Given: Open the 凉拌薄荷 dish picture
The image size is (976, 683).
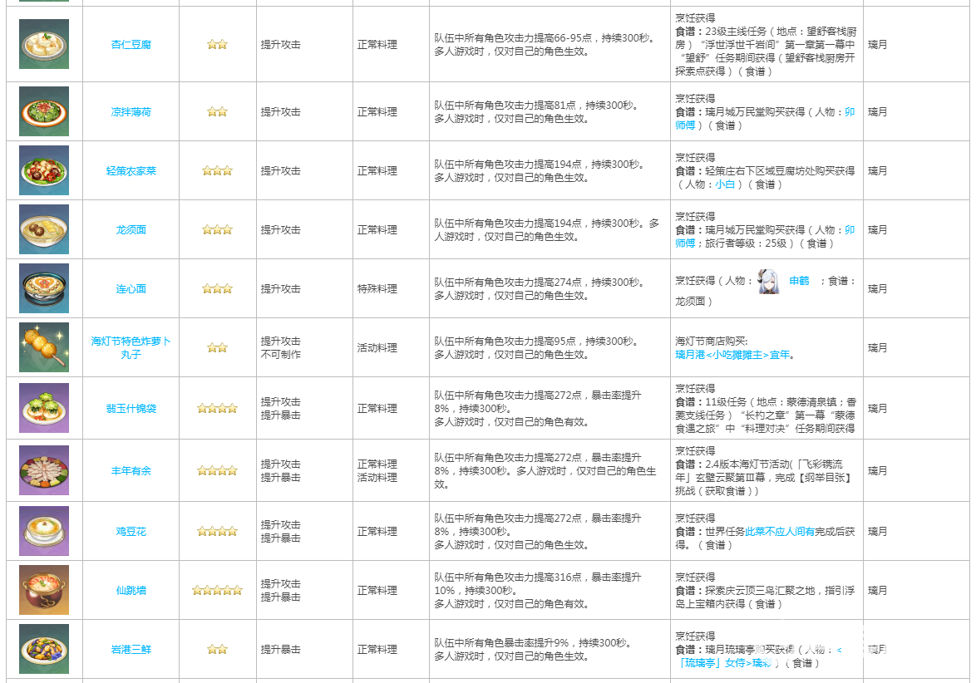Looking at the screenshot, I should click(x=44, y=111).
